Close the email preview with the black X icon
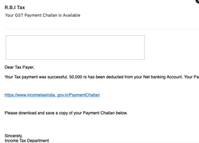Screen dimensions: 199x143 (x=197, y=1)
